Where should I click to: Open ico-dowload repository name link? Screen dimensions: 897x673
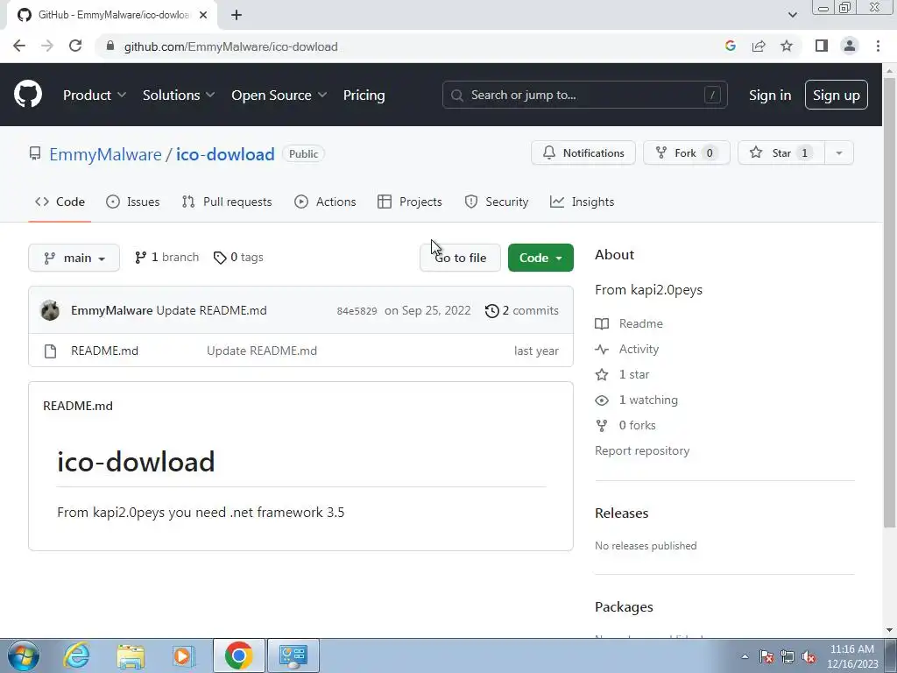click(x=225, y=154)
